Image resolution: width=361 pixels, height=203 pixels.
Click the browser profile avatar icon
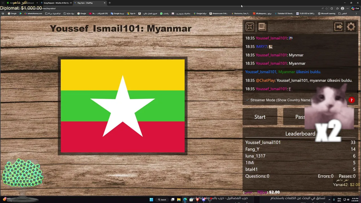342,8
